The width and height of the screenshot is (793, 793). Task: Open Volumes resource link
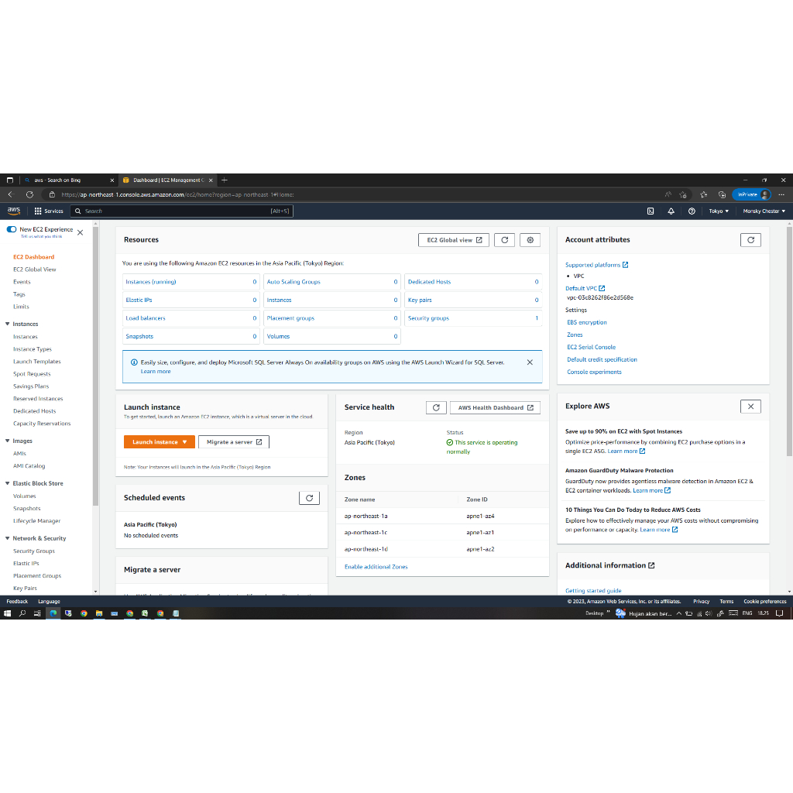[x=278, y=337]
